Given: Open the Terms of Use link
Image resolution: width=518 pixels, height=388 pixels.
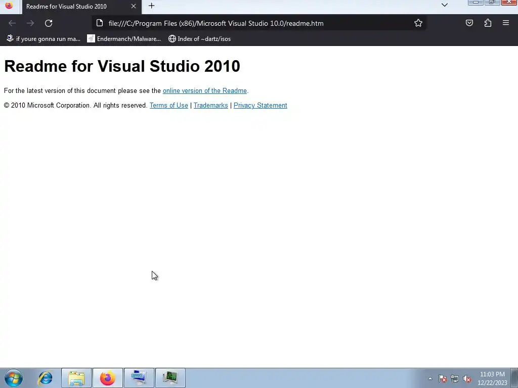Looking at the screenshot, I should click(x=169, y=105).
